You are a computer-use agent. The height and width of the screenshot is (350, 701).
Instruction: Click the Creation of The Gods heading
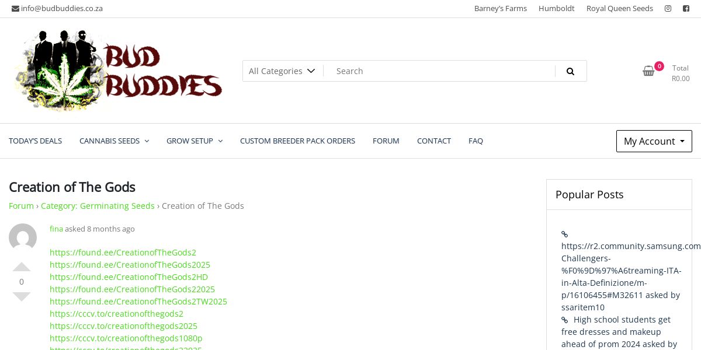pyautogui.click(x=72, y=187)
